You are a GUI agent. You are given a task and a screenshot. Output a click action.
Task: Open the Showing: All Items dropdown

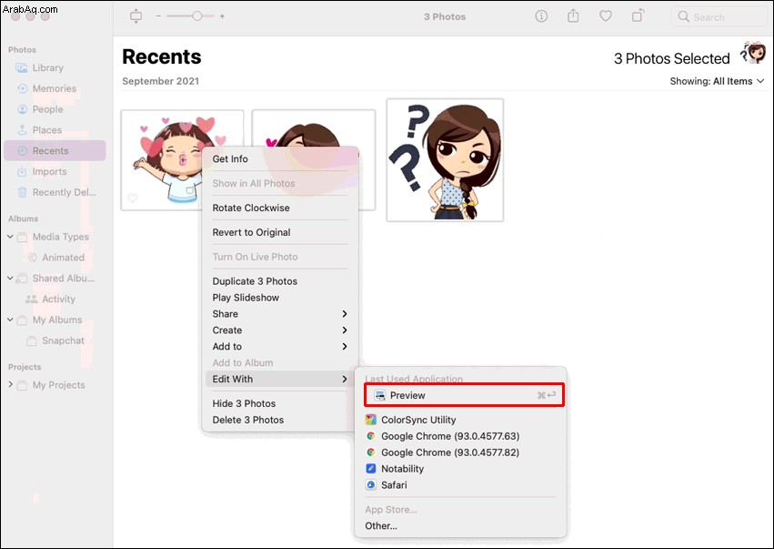click(717, 81)
